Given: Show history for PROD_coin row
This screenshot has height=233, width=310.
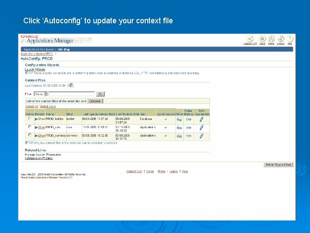Looking at the screenshot, I should [189, 128].
